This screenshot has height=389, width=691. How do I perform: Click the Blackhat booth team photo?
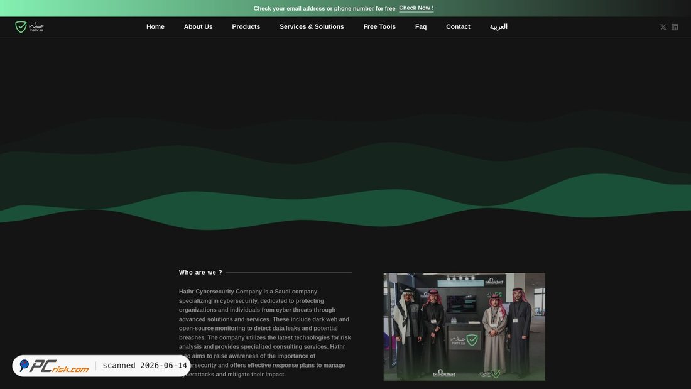[x=464, y=326]
